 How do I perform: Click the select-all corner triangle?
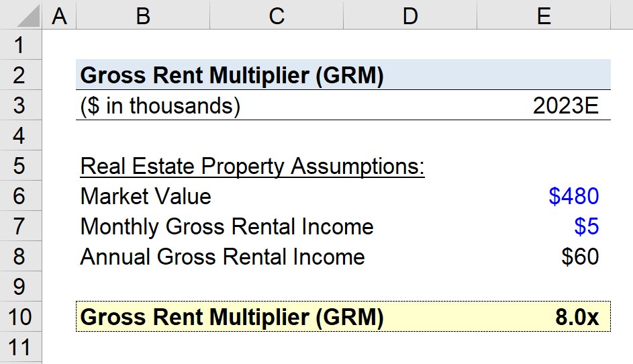click(x=21, y=15)
